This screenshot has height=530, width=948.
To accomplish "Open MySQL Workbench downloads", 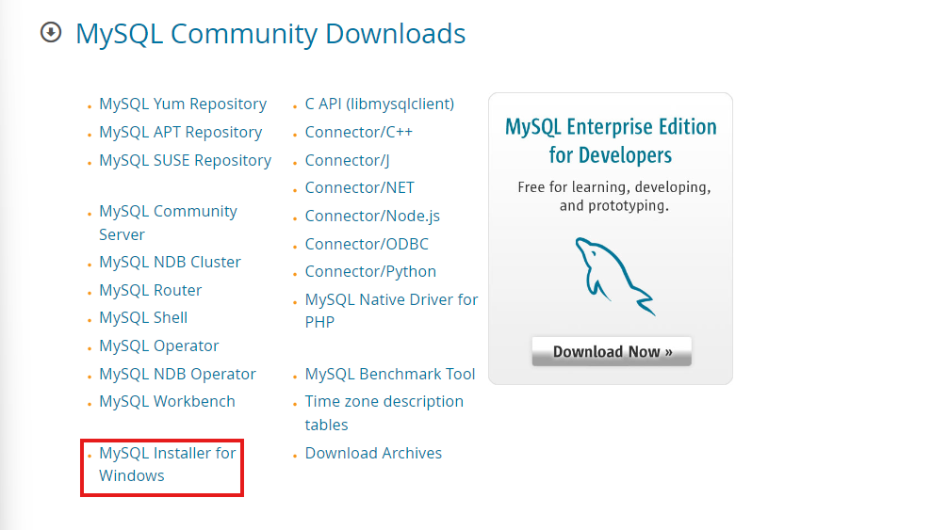I will [167, 401].
